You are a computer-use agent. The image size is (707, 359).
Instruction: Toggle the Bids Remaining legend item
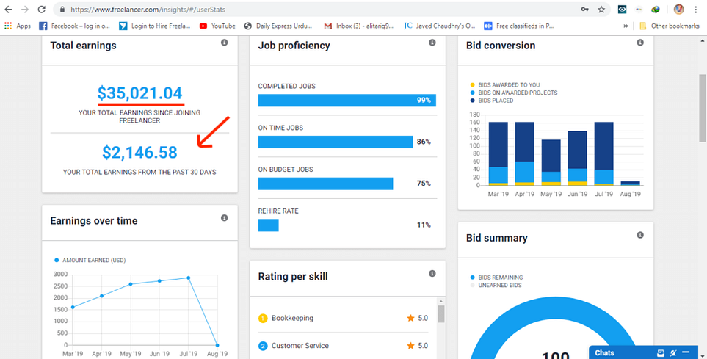(496, 278)
